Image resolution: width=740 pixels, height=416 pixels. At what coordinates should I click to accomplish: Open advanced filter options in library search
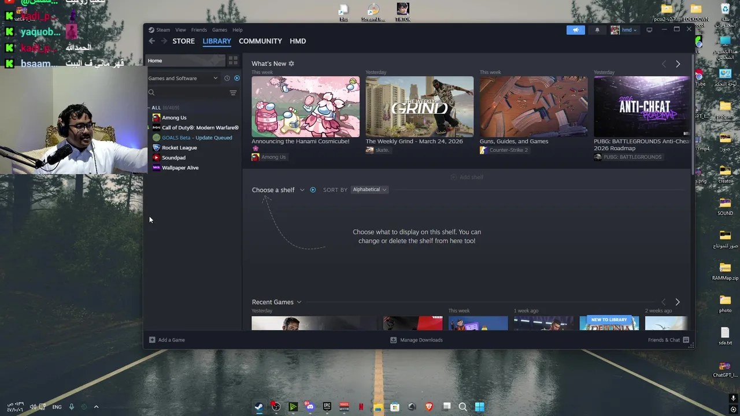pyautogui.click(x=233, y=92)
